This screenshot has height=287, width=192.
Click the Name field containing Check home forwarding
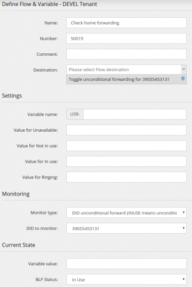pyautogui.click(x=126, y=23)
